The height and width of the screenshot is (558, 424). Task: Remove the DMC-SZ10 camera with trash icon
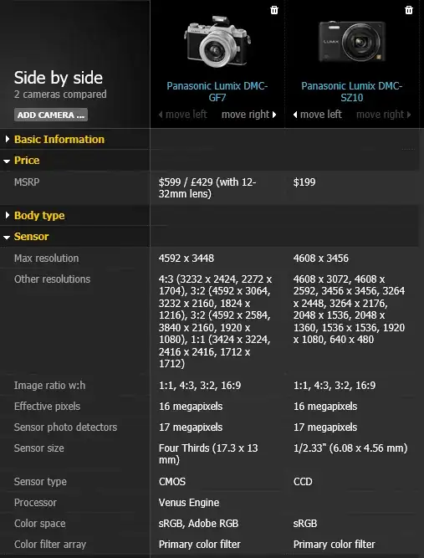pos(409,10)
